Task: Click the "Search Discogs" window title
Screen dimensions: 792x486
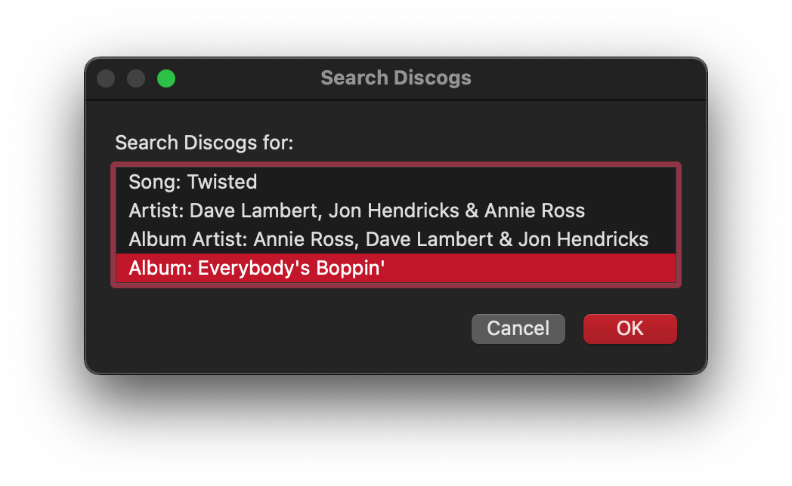Action: tap(395, 78)
